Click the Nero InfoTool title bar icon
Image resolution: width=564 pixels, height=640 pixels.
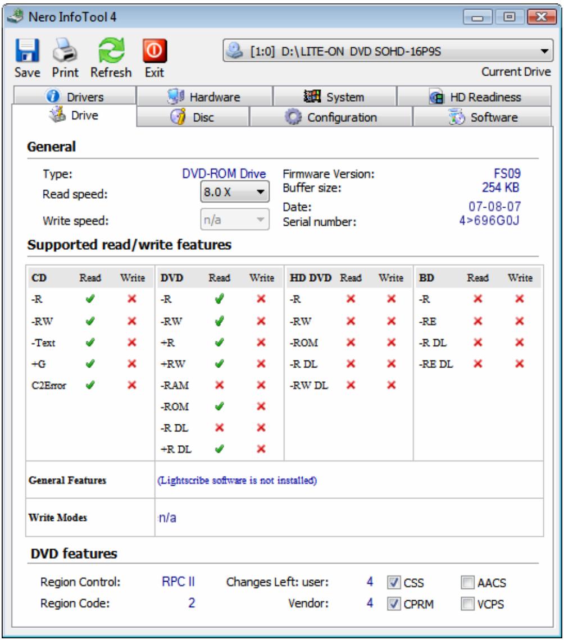pos(16,16)
